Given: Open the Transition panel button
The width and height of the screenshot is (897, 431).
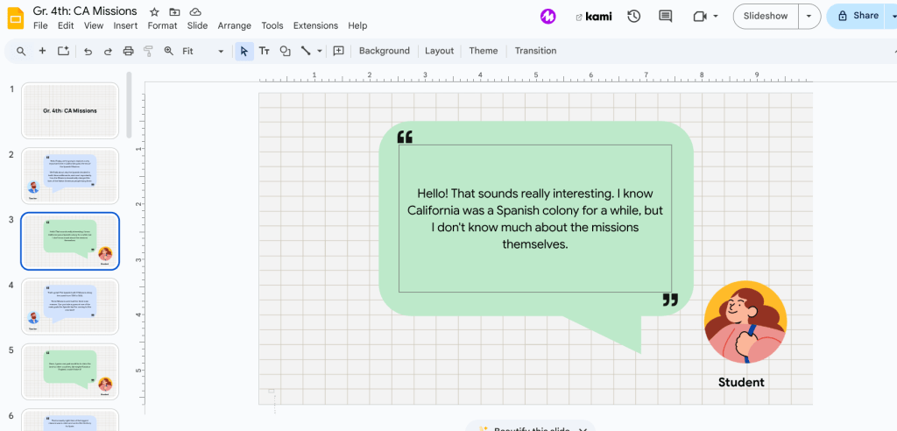Looking at the screenshot, I should coord(535,51).
